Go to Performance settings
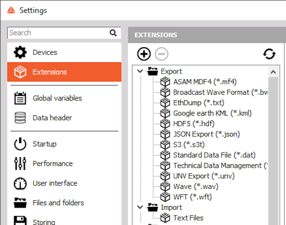Screen dimensions: 286x225 pyautogui.click(x=64, y=163)
